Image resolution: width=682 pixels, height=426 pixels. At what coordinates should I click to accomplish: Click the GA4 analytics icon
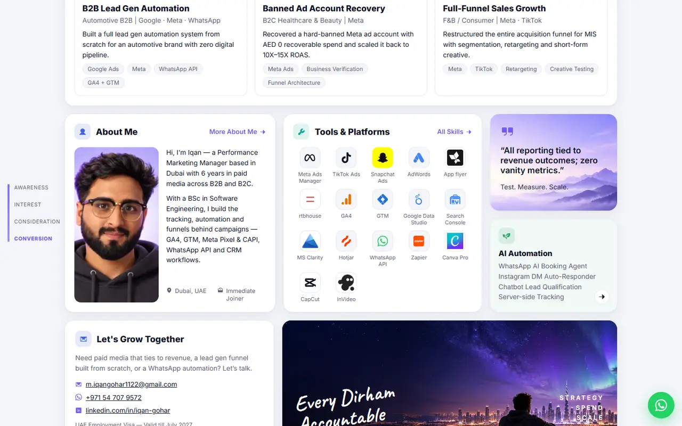click(x=346, y=199)
